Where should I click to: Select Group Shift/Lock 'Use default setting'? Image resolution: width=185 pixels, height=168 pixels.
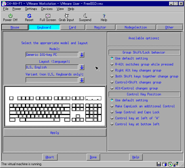point(112,58)
